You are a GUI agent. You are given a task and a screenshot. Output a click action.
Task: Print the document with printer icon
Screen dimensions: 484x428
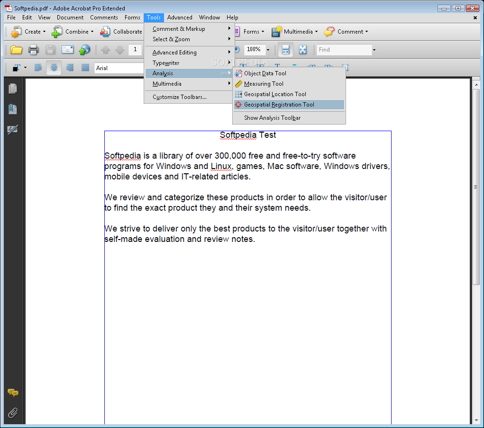click(33, 50)
